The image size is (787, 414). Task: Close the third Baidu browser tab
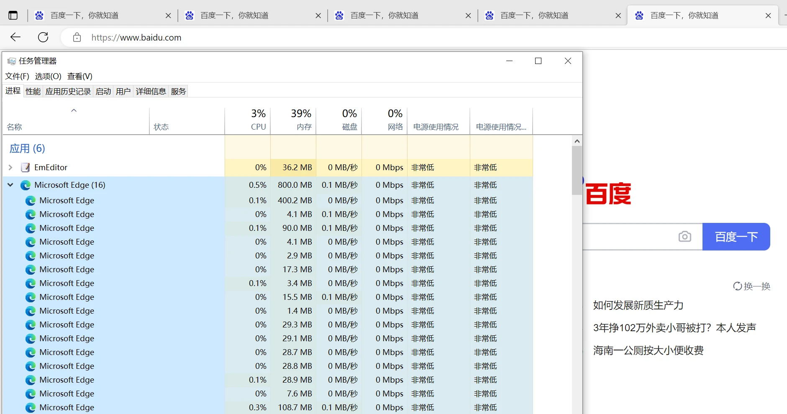coord(468,15)
